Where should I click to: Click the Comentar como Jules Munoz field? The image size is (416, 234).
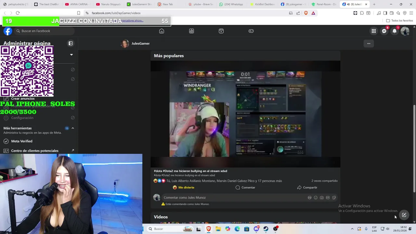pos(250,198)
